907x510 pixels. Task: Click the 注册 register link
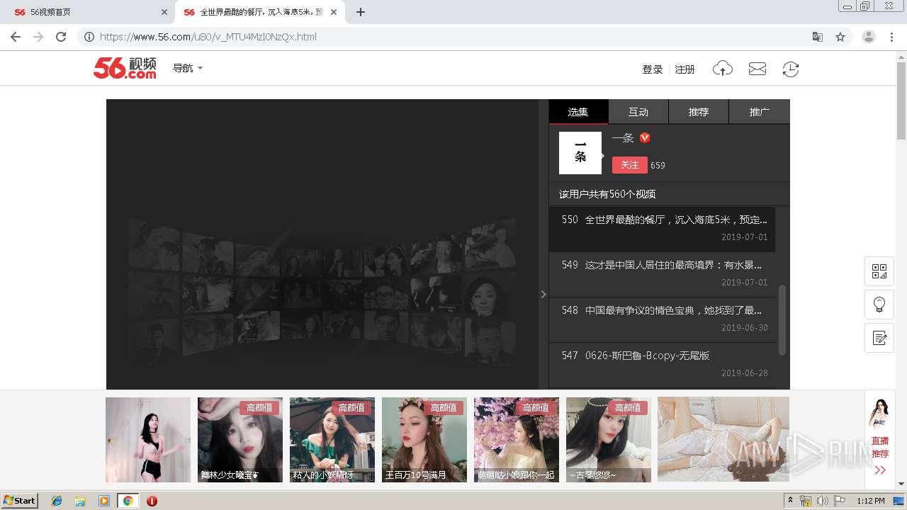point(685,69)
